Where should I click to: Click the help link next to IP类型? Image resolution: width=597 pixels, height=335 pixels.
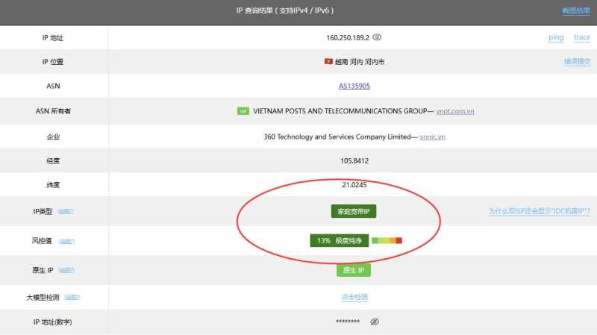click(x=66, y=212)
